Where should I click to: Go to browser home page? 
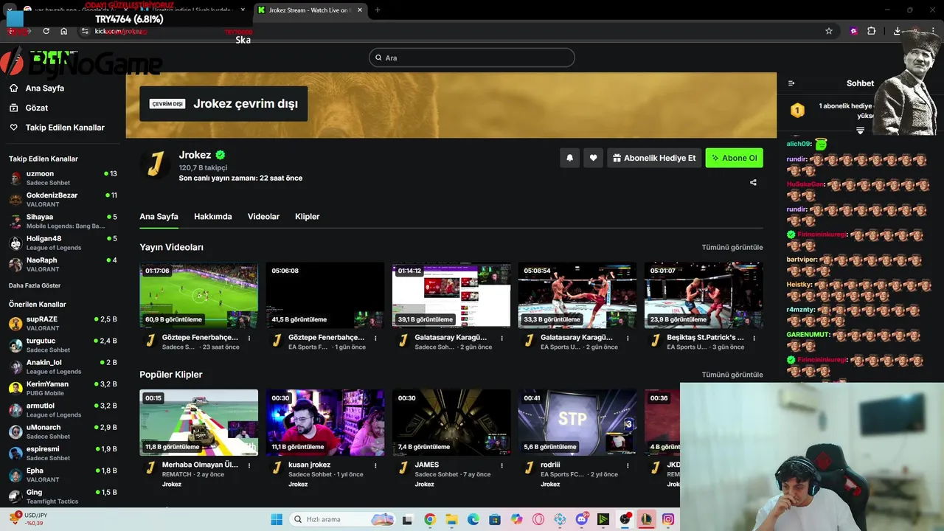[64, 31]
